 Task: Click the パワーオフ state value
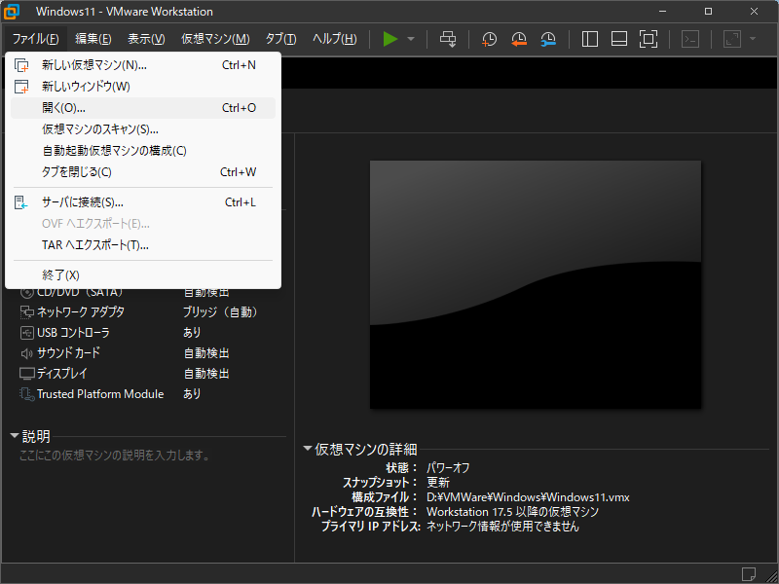pyautogui.click(x=448, y=468)
